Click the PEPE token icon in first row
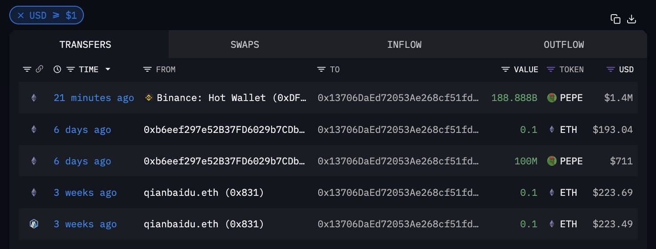The width and height of the screenshot is (656, 249). pyautogui.click(x=552, y=98)
